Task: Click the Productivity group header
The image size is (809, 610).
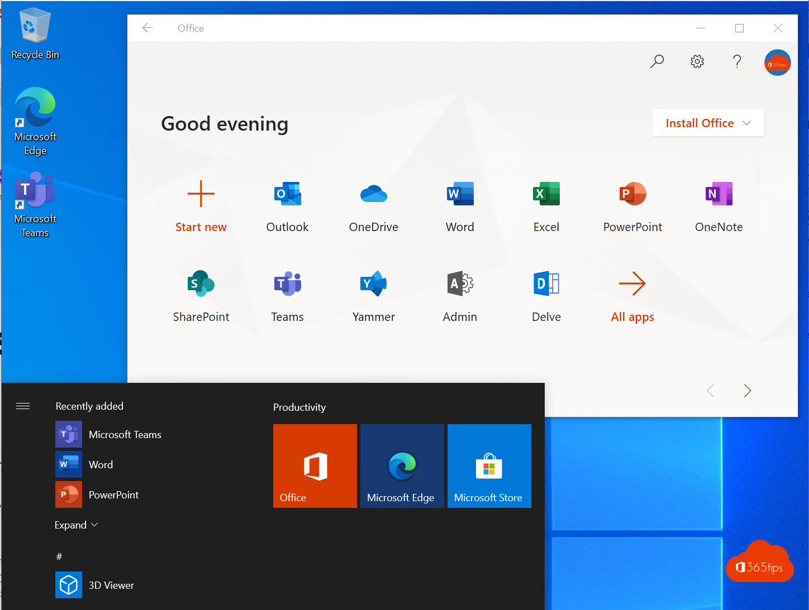Action: [x=299, y=407]
